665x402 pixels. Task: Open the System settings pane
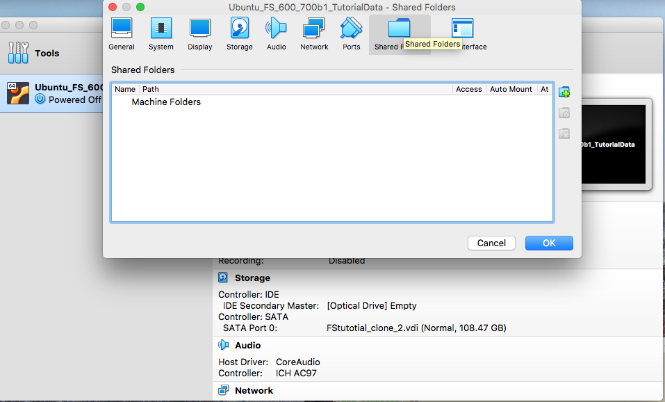161,34
